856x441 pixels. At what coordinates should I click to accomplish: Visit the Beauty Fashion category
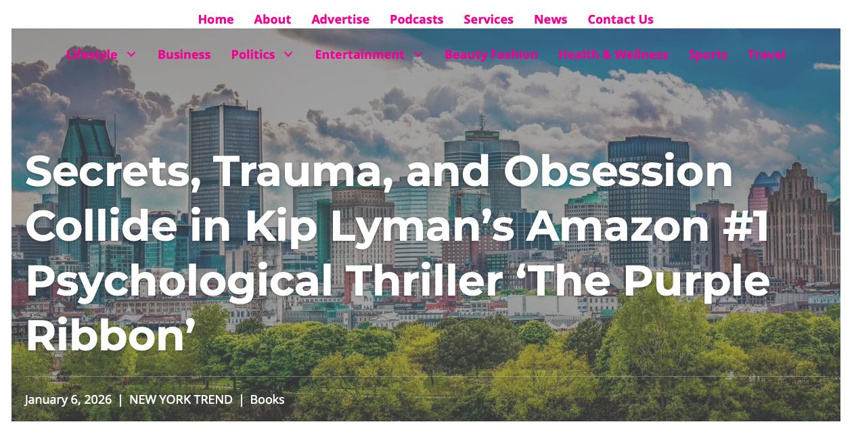click(x=491, y=55)
